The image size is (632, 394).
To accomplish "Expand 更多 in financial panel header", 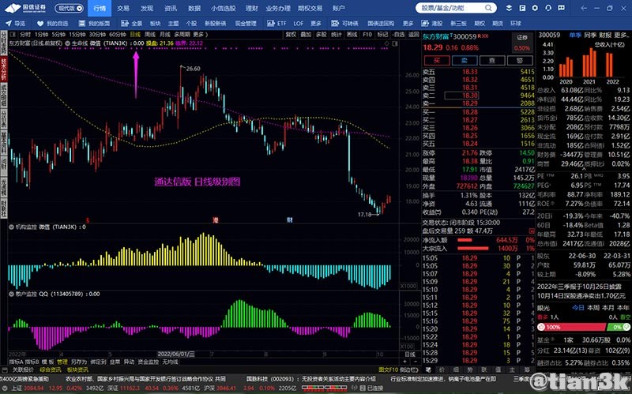I will coord(621,35).
